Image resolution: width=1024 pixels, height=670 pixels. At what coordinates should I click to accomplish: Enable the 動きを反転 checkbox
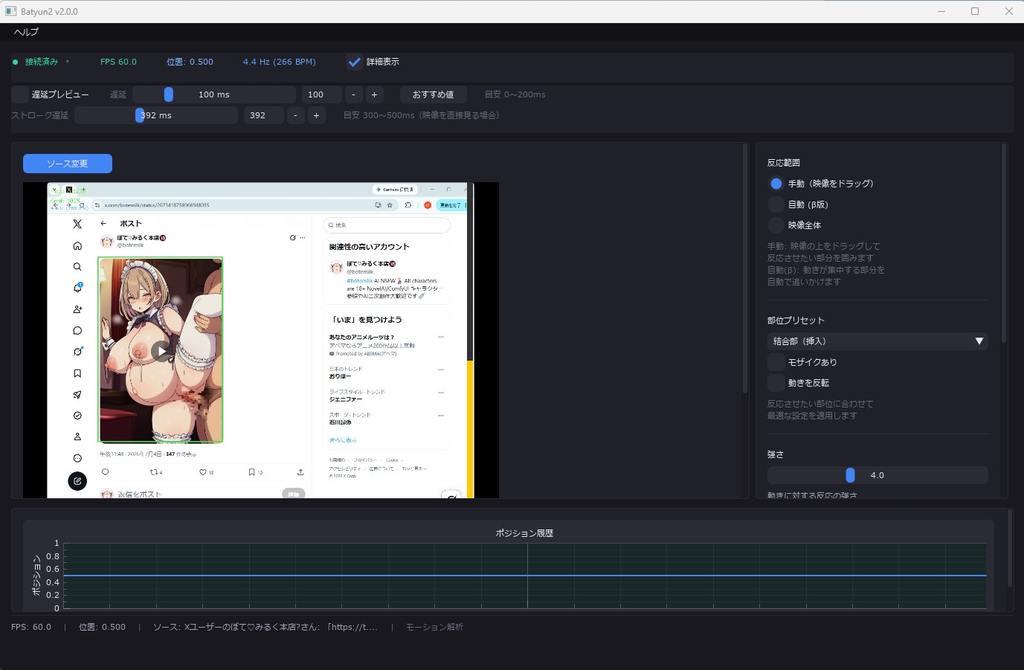(x=776, y=383)
